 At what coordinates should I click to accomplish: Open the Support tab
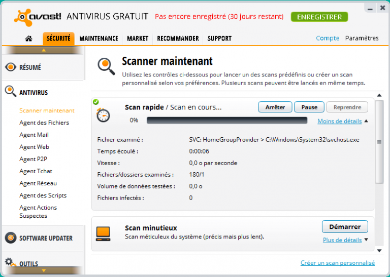[219, 38]
